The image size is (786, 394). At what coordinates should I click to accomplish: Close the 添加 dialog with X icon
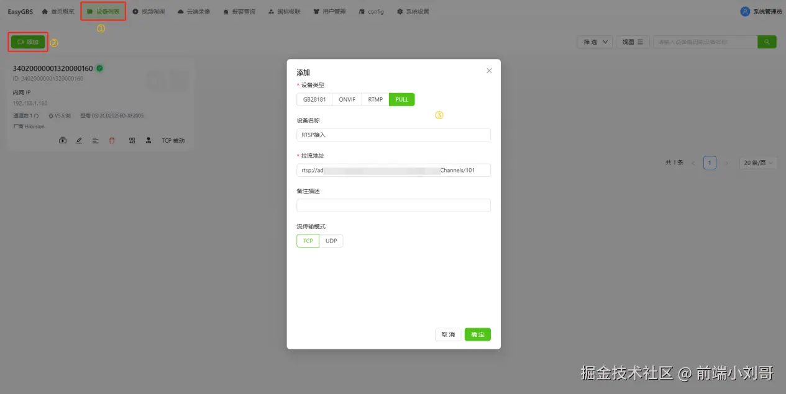click(489, 71)
